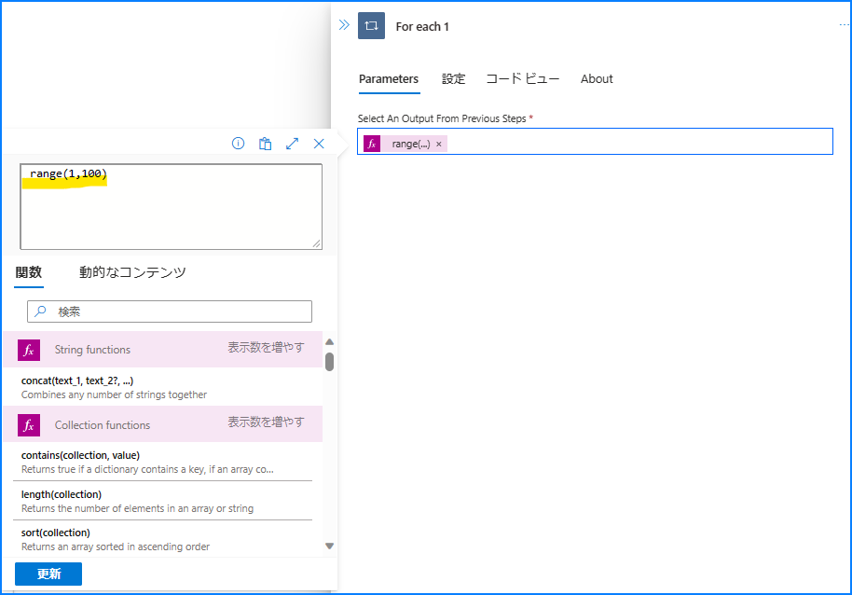
Task: Show more Collection functions via 表示数を増やす
Action: (266, 422)
